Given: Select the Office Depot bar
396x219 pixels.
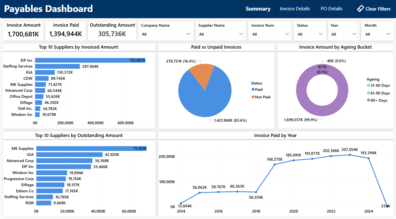Looking at the screenshot, I should pos(39,96).
